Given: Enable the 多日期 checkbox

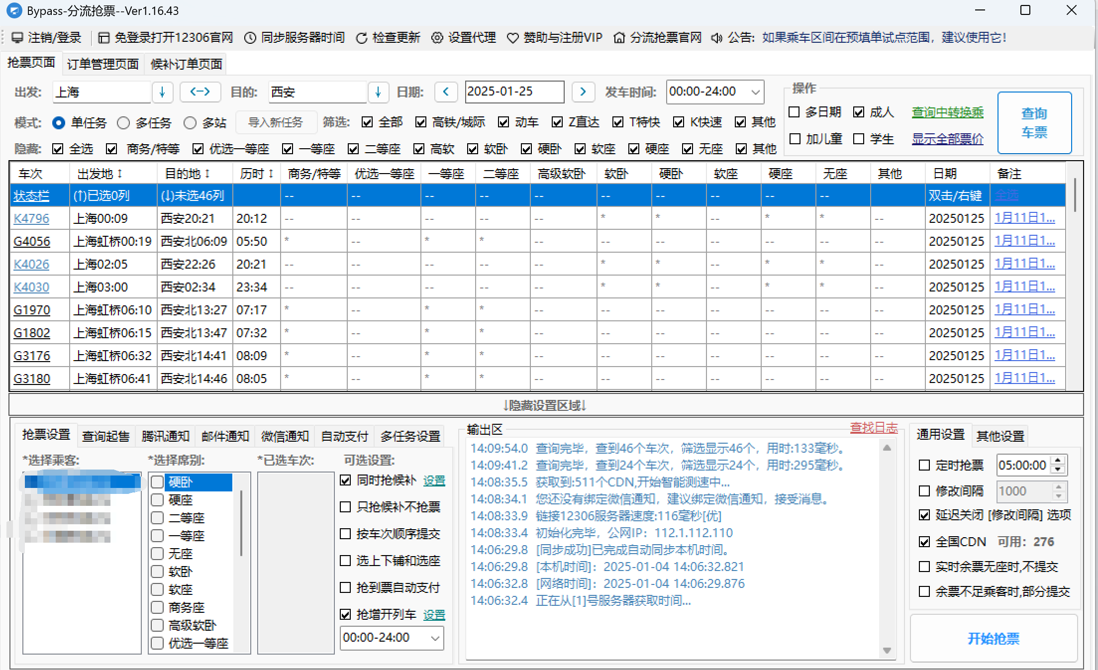Looking at the screenshot, I should (x=795, y=112).
